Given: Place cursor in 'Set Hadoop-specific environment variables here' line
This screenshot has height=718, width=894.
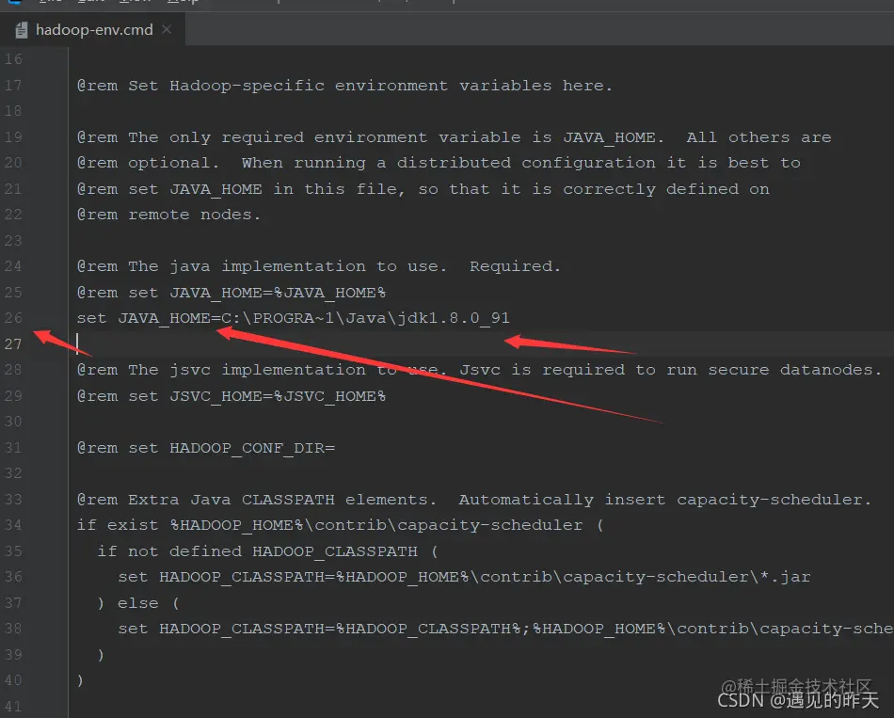Looking at the screenshot, I should [x=344, y=86].
